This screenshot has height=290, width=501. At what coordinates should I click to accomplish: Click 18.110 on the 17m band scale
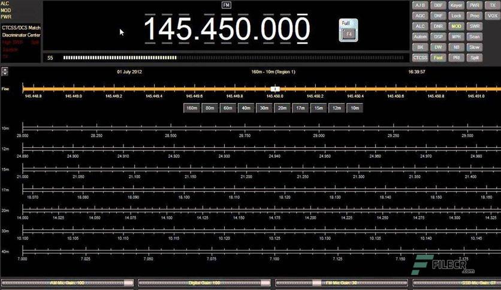[x=234, y=197]
